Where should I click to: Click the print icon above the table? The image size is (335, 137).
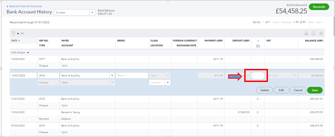[x=306, y=34]
